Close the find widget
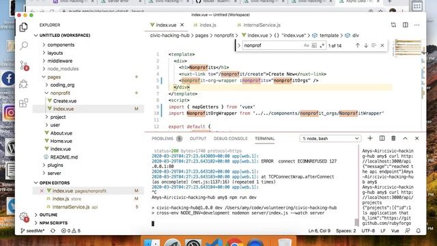The image size is (437, 246). (x=382, y=46)
